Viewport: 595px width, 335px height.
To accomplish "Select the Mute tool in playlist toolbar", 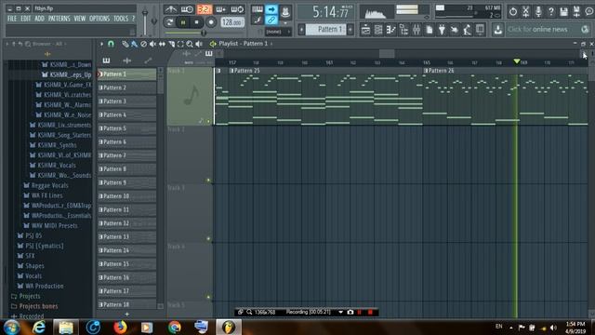I will coord(152,44).
